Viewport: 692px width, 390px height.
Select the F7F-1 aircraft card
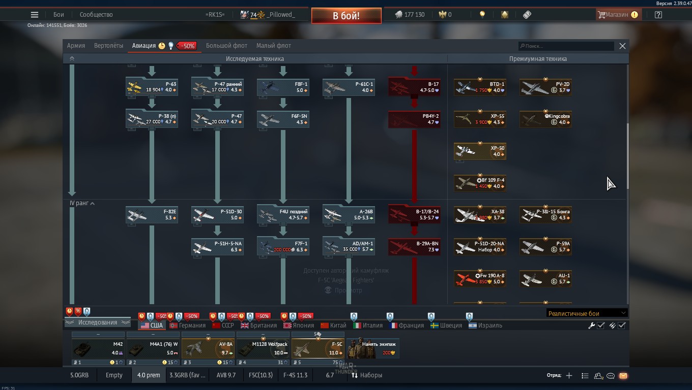283,246
